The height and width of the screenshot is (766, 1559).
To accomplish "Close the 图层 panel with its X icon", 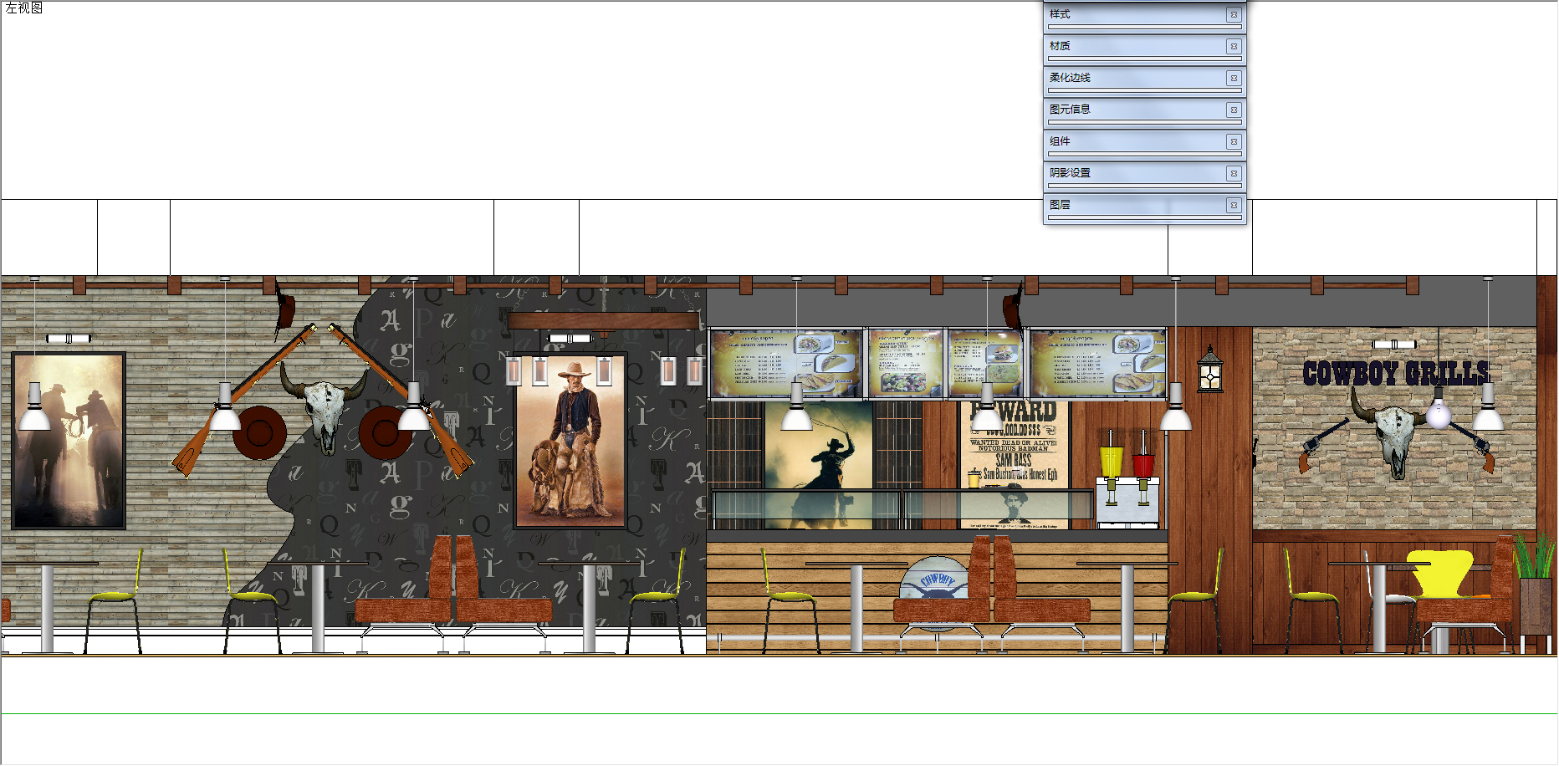I will click(x=1234, y=206).
